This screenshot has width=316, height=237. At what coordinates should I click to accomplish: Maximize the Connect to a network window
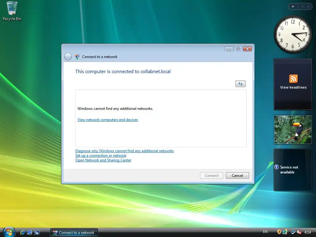tap(238, 49)
